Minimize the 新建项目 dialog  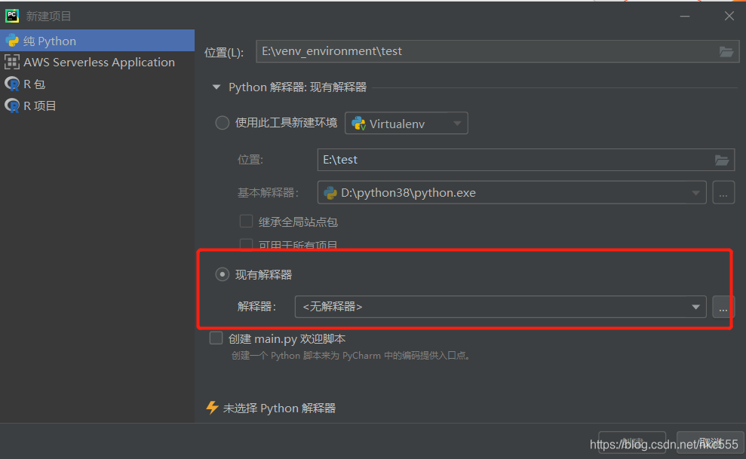(685, 16)
